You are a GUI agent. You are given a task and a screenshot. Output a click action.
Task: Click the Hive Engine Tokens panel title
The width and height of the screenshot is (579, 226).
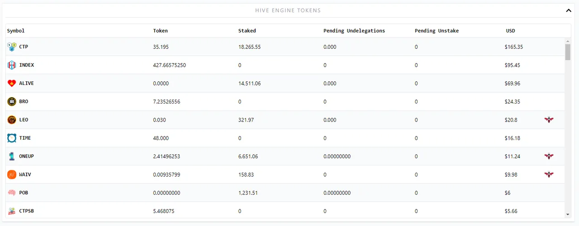coord(288,10)
